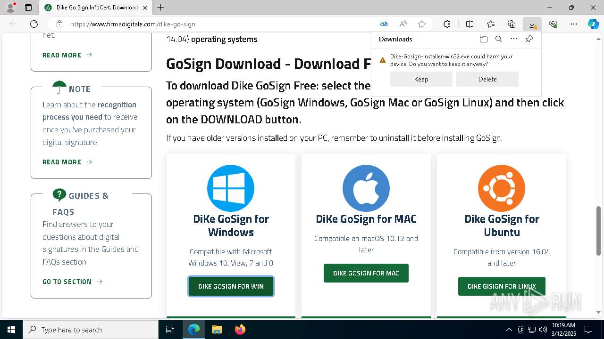
Task: Click the Guides & FAQs question mark icon
Action: click(x=59, y=194)
